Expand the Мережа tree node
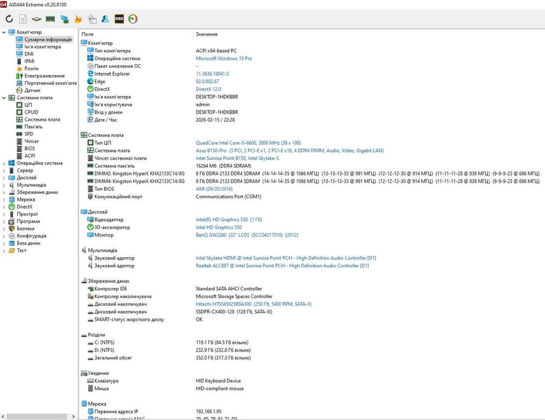The image size is (545, 420). (x=4, y=199)
